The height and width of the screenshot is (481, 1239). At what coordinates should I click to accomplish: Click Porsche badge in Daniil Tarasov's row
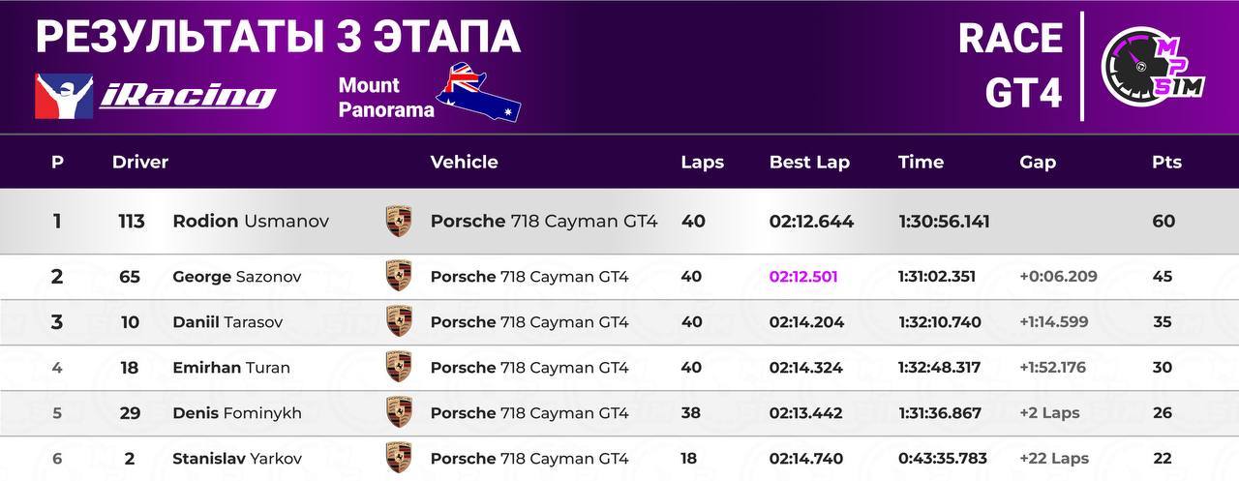pyautogui.click(x=398, y=321)
